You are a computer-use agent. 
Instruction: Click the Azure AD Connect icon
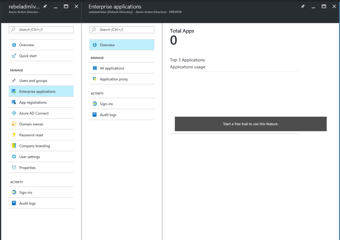click(13, 113)
